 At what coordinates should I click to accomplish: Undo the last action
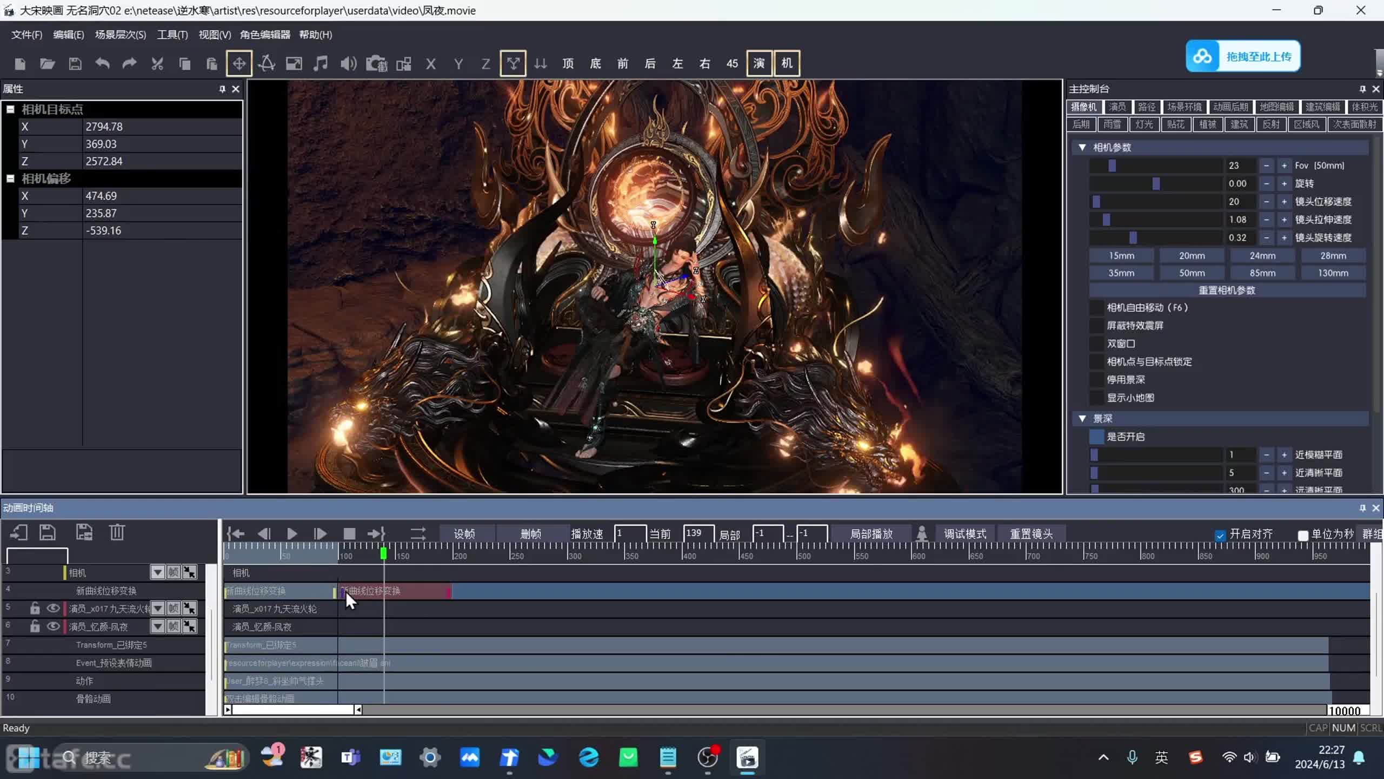click(x=102, y=64)
